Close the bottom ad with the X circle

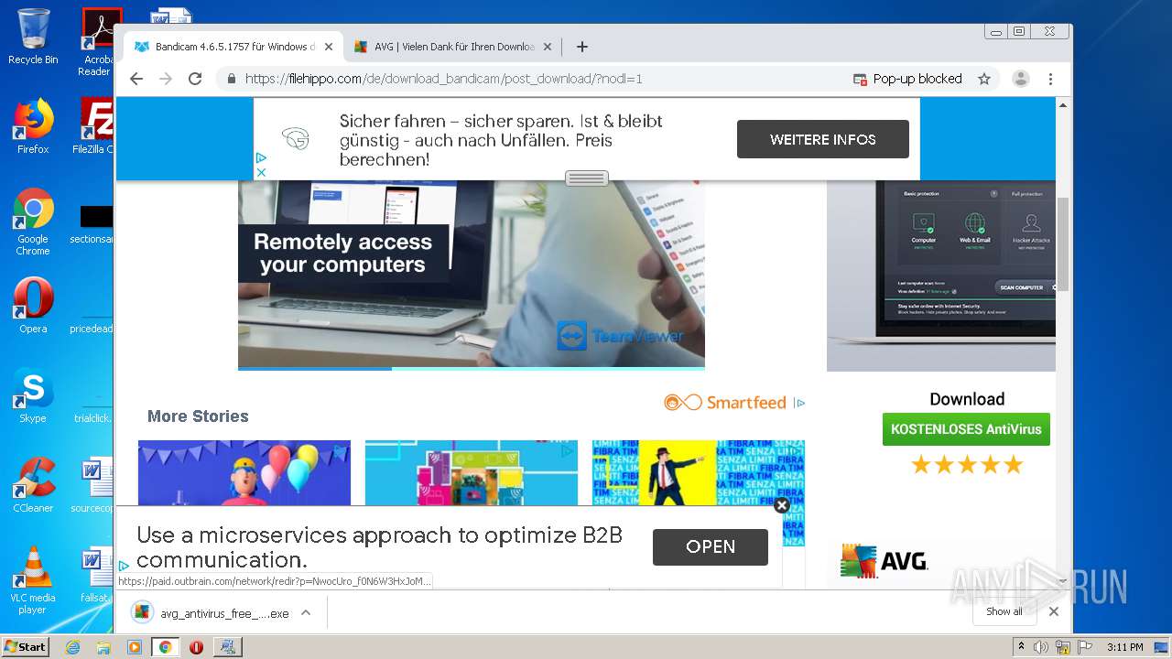click(x=781, y=504)
